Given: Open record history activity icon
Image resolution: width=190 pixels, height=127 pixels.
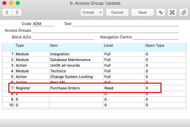Looking at the screenshot, I should coord(161,12).
